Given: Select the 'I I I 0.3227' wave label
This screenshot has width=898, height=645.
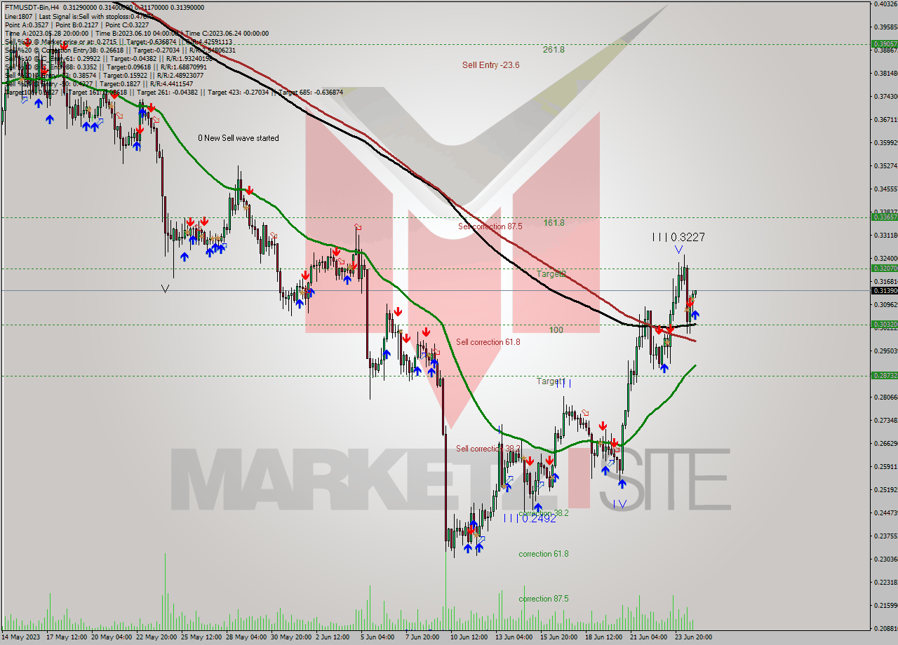Looking at the screenshot, I should point(678,238).
